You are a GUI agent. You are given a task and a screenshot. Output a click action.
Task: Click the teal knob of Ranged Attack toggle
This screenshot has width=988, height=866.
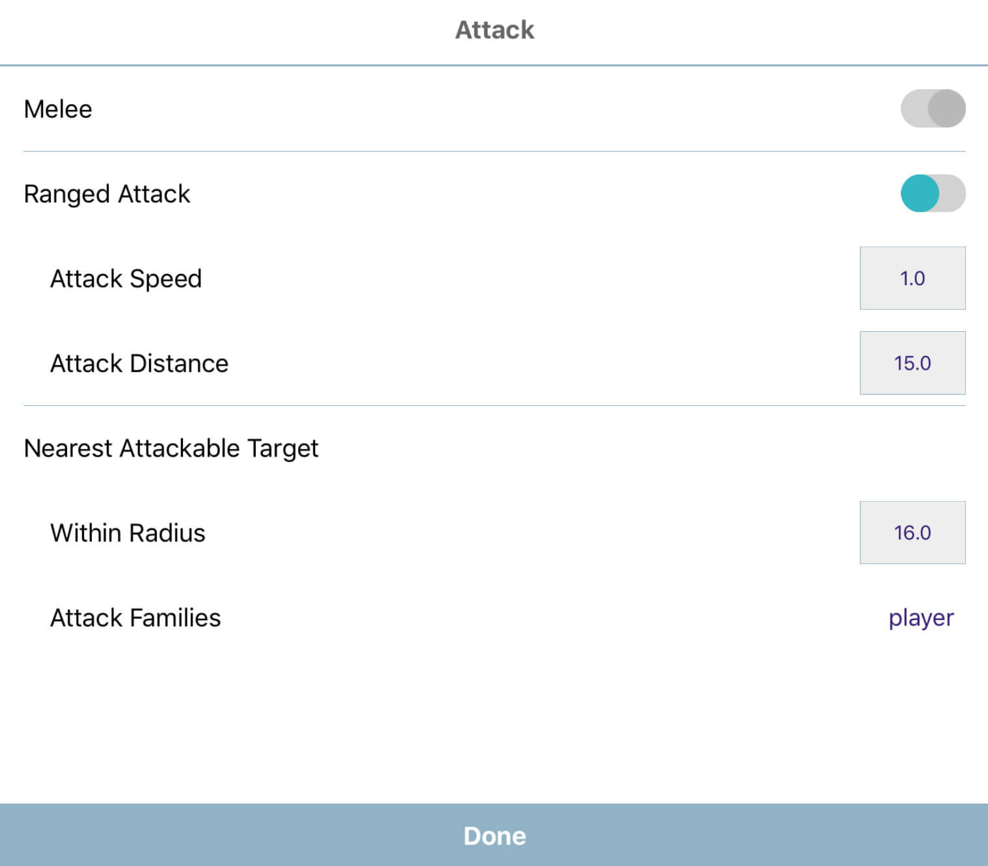(x=920, y=193)
